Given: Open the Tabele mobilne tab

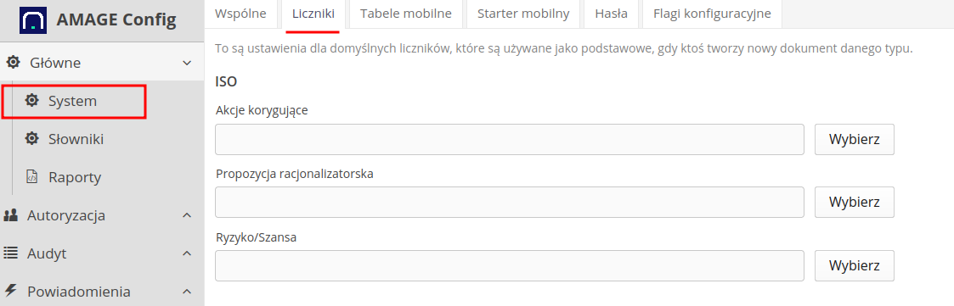Looking at the screenshot, I should click(x=406, y=14).
